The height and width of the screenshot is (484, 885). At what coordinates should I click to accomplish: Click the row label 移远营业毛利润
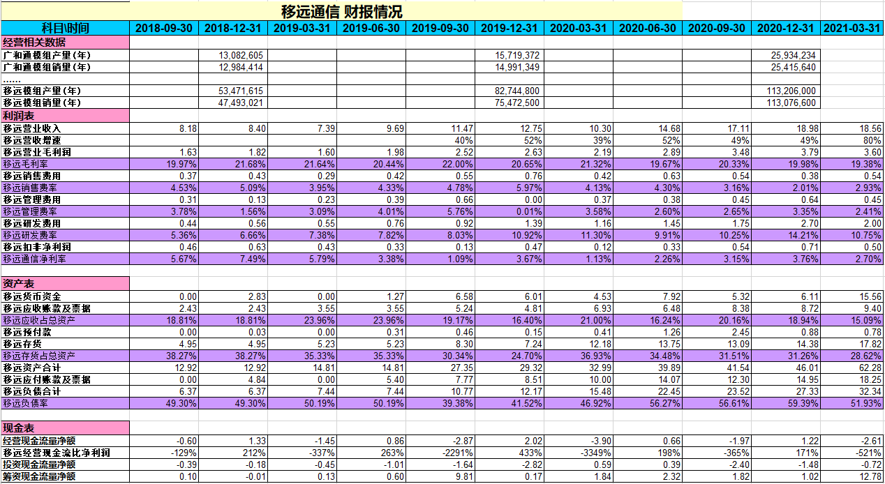pyautogui.click(x=65, y=152)
